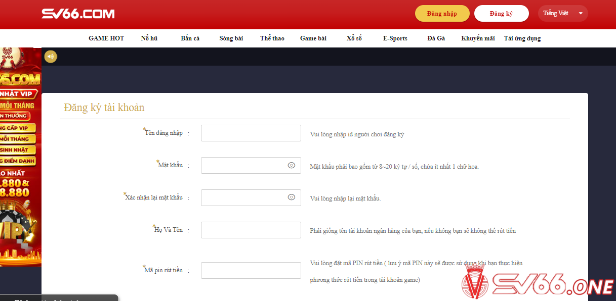Focus the Tên đăng nhập input field
616x301 pixels.
251,133
